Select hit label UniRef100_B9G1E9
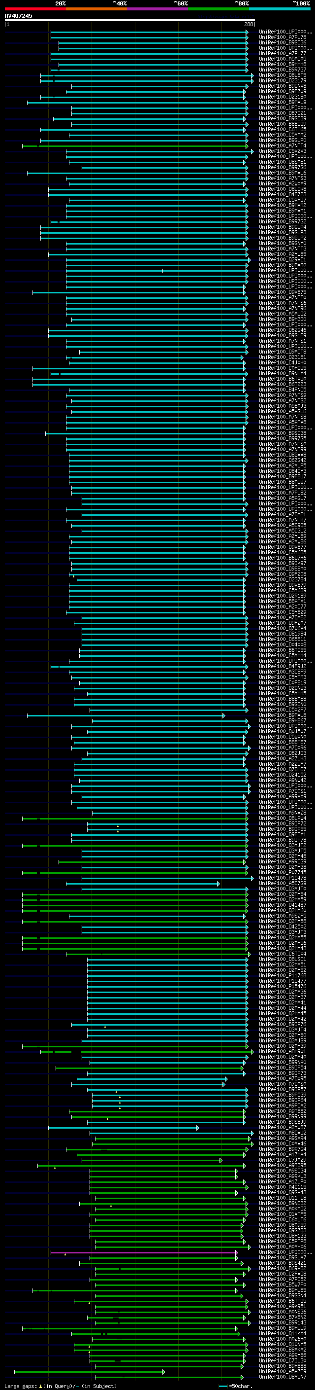 tap(283, 336)
